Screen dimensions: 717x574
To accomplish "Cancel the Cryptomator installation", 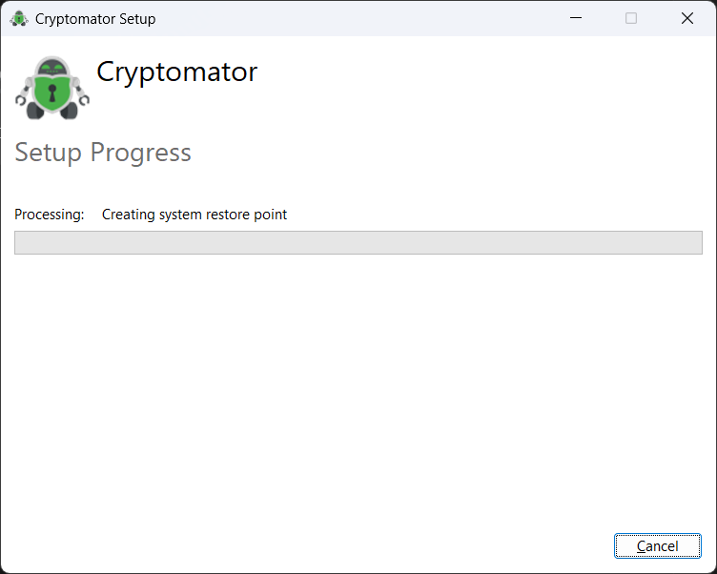I will (x=658, y=546).
